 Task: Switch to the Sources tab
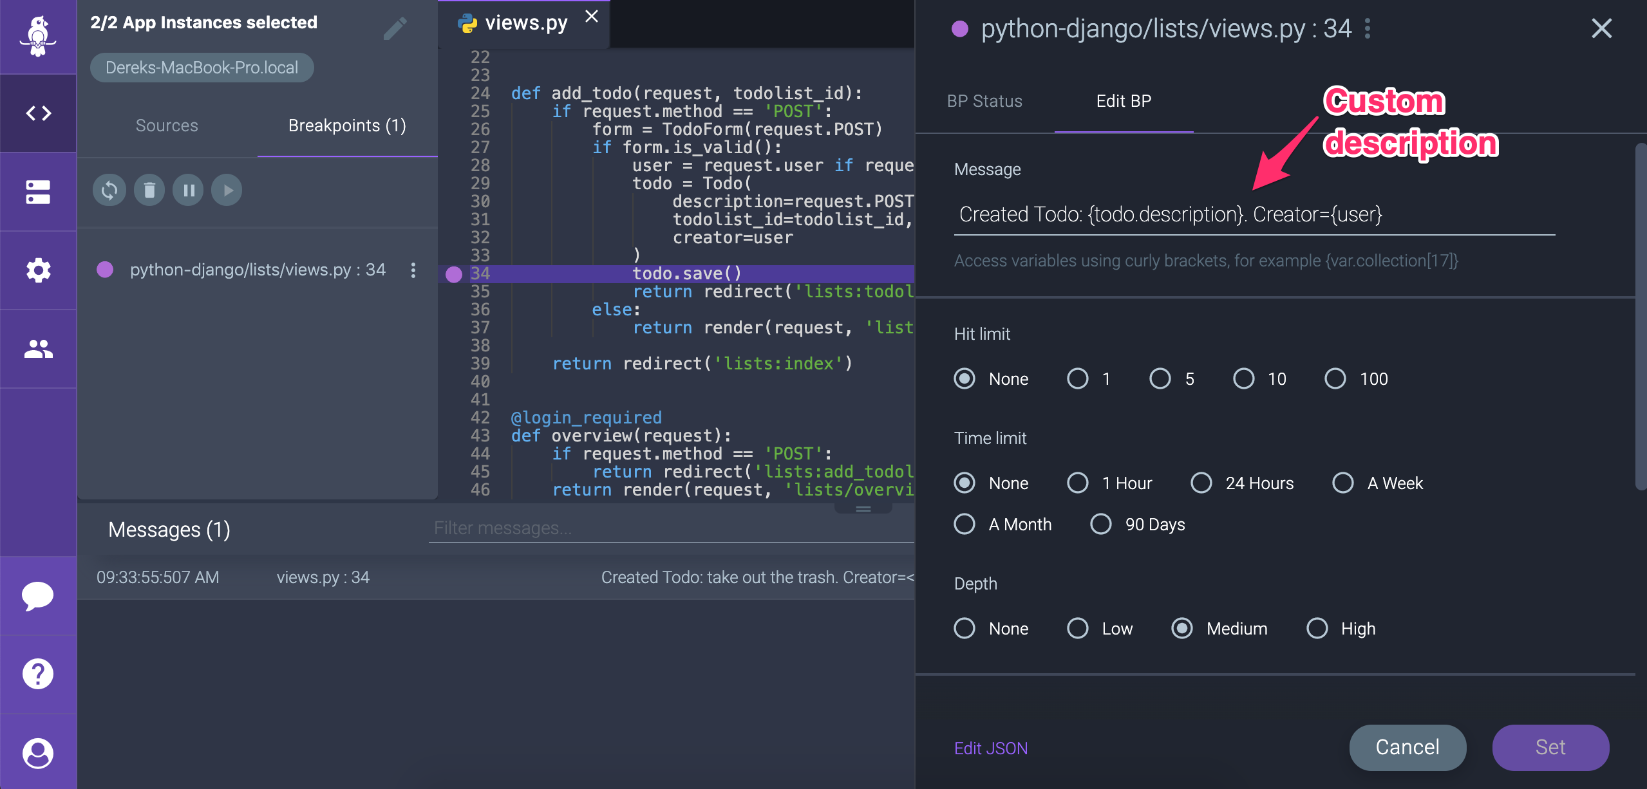tap(167, 125)
